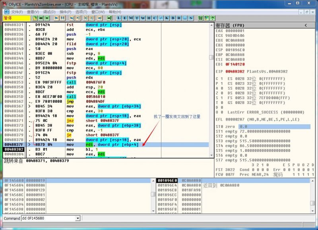Screen dimensions: 318x230
Task: Click the Help question mark toolbar icon
Action: (x=212, y=18)
